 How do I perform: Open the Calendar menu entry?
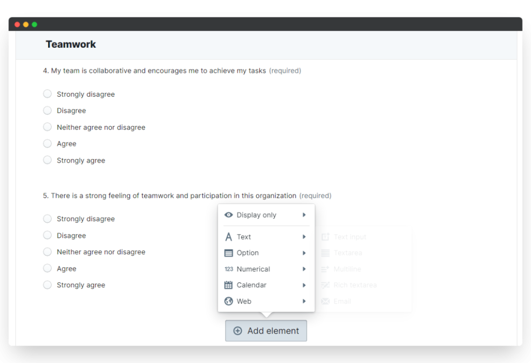[x=251, y=285]
